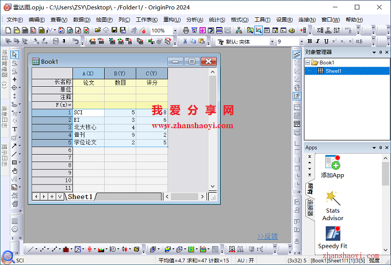
Task: Click the superscript x² icon
Action: 335,41
